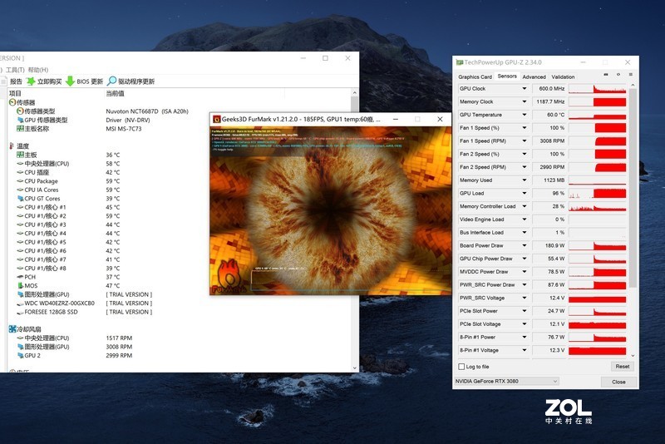Click the FurMark title bar icon
Screen dimensions: 665x444
point(217,120)
